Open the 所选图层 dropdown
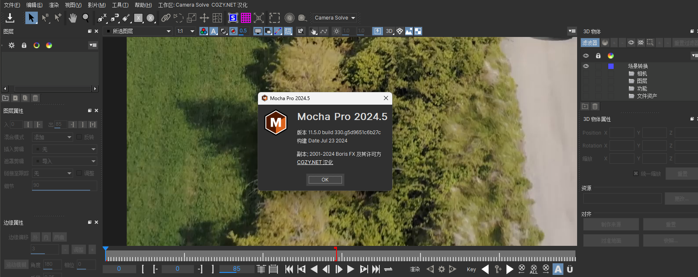The width and height of the screenshot is (698, 277). pos(138,31)
